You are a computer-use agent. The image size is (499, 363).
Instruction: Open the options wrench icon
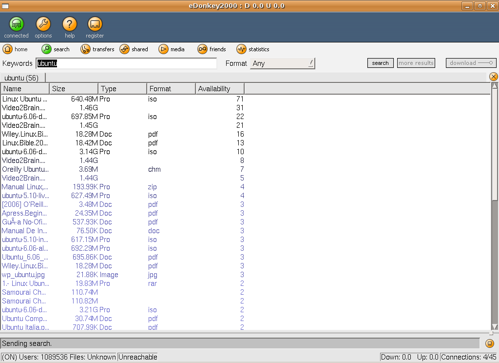pyautogui.click(x=43, y=24)
